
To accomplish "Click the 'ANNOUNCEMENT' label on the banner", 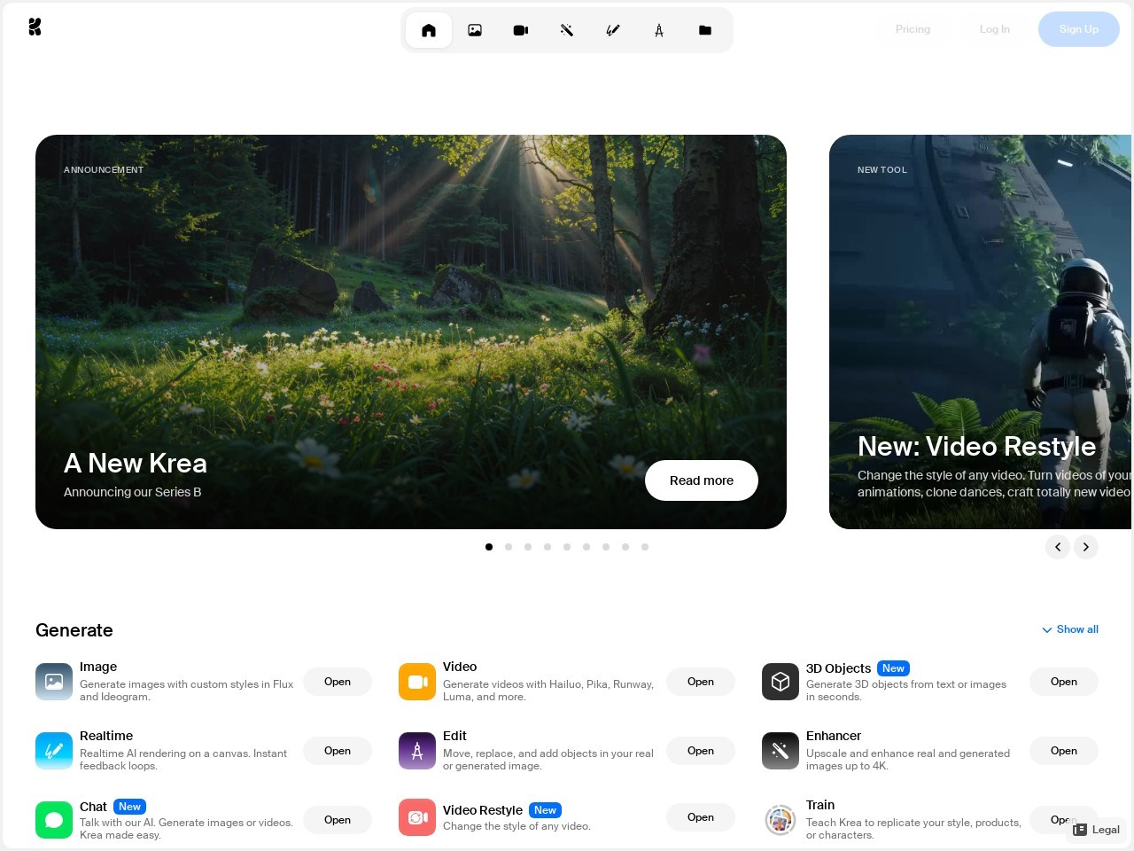I will click(x=104, y=169).
